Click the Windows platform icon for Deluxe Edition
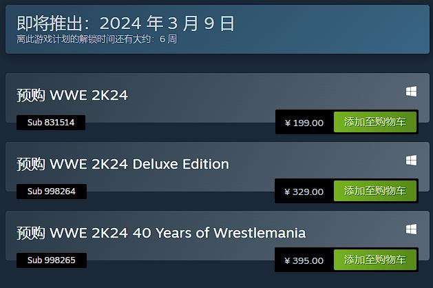 click(x=411, y=161)
